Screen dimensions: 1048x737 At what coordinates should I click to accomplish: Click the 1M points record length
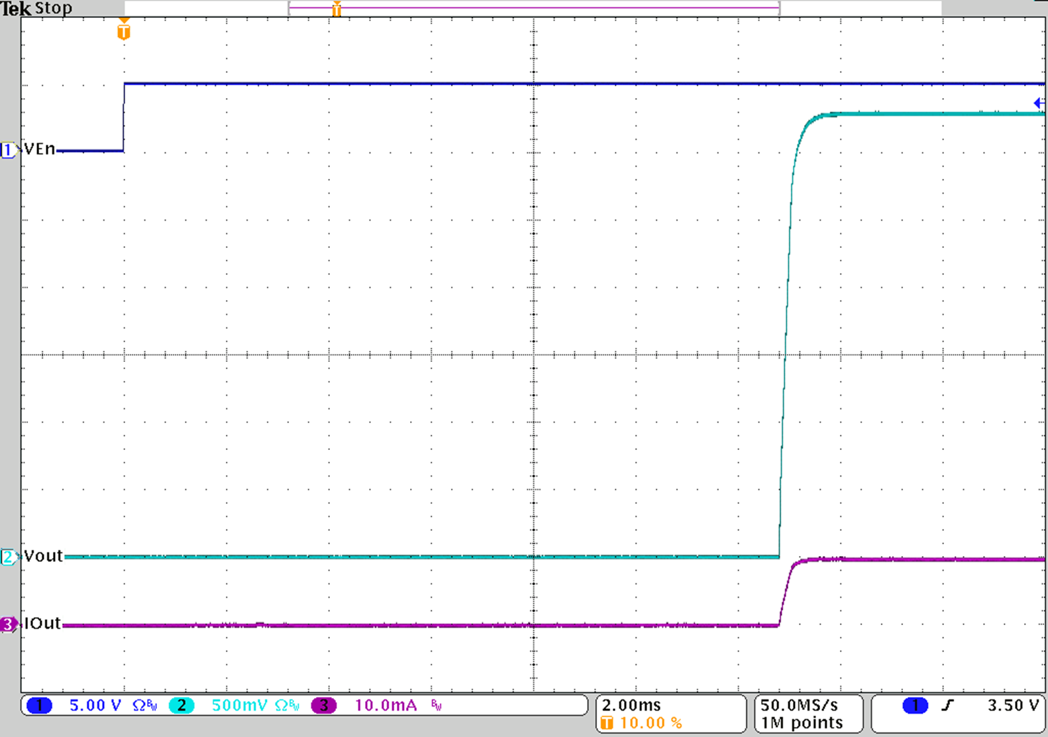802,723
